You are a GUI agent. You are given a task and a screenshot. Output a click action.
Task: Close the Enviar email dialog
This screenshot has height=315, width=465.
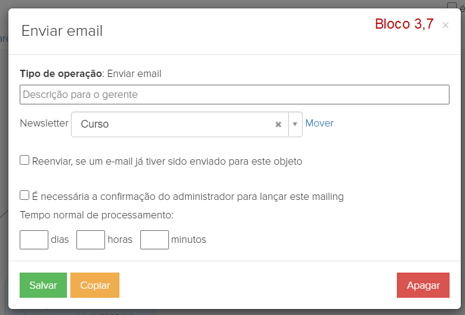[x=445, y=25]
